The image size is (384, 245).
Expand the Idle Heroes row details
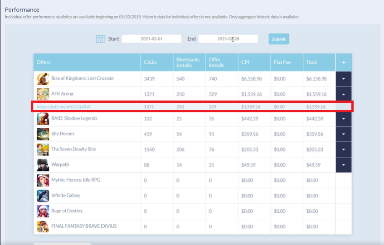pos(344,134)
